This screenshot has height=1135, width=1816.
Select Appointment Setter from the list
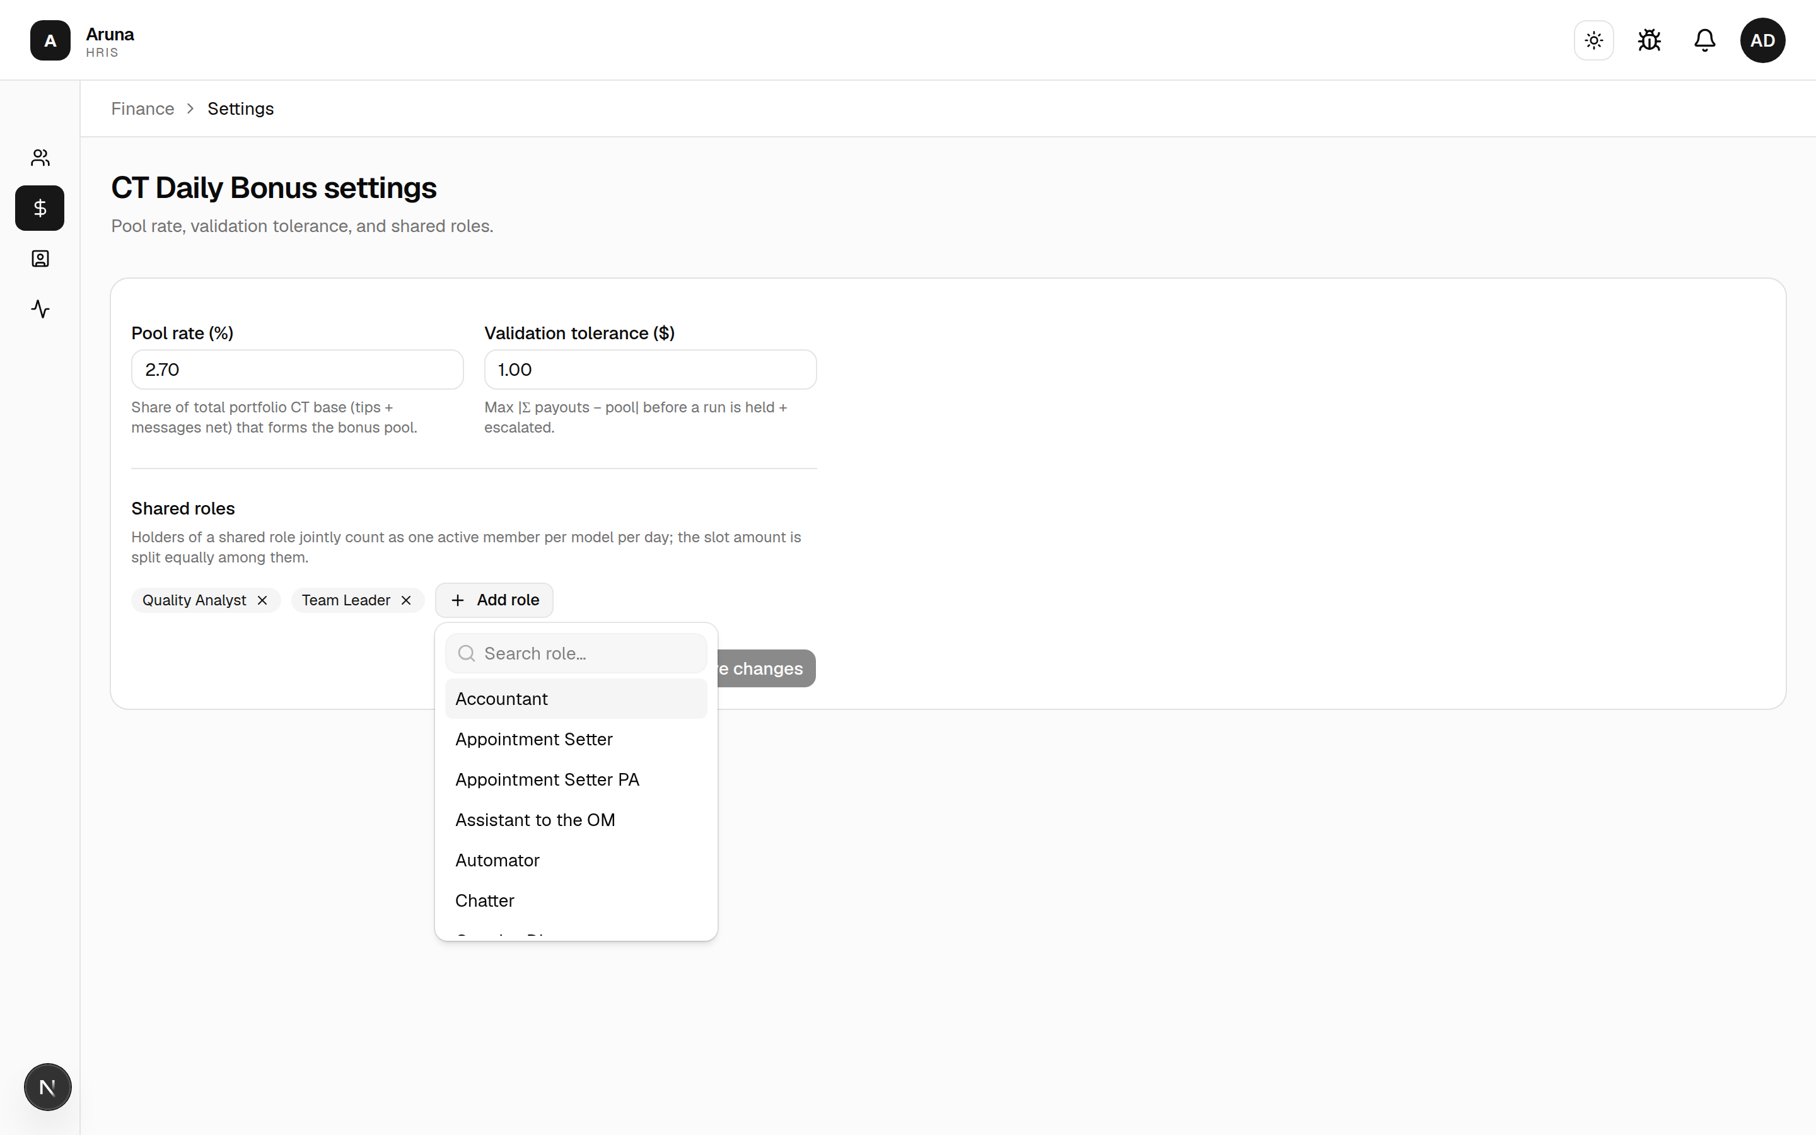(x=576, y=740)
